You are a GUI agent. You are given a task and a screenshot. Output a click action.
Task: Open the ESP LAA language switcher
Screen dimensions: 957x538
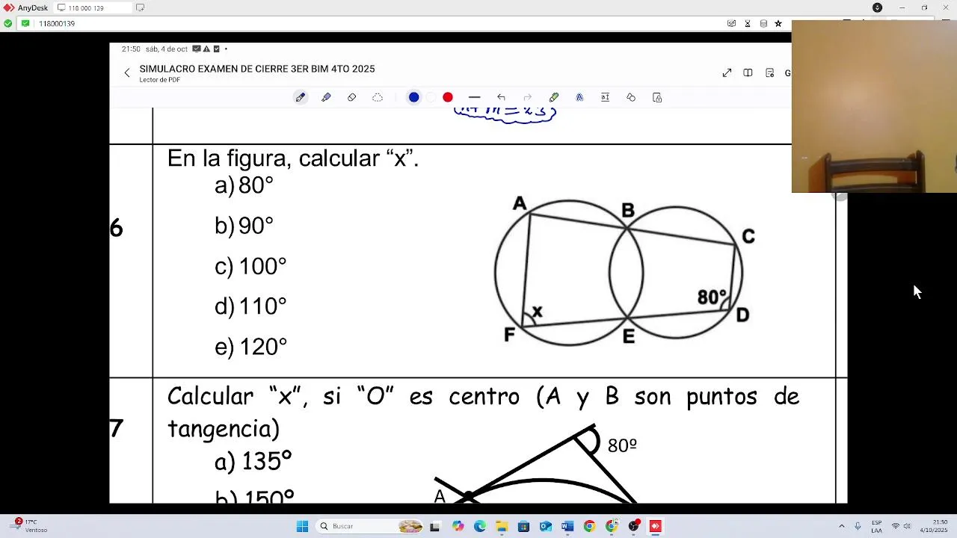pyautogui.click(x=876, y=526)
